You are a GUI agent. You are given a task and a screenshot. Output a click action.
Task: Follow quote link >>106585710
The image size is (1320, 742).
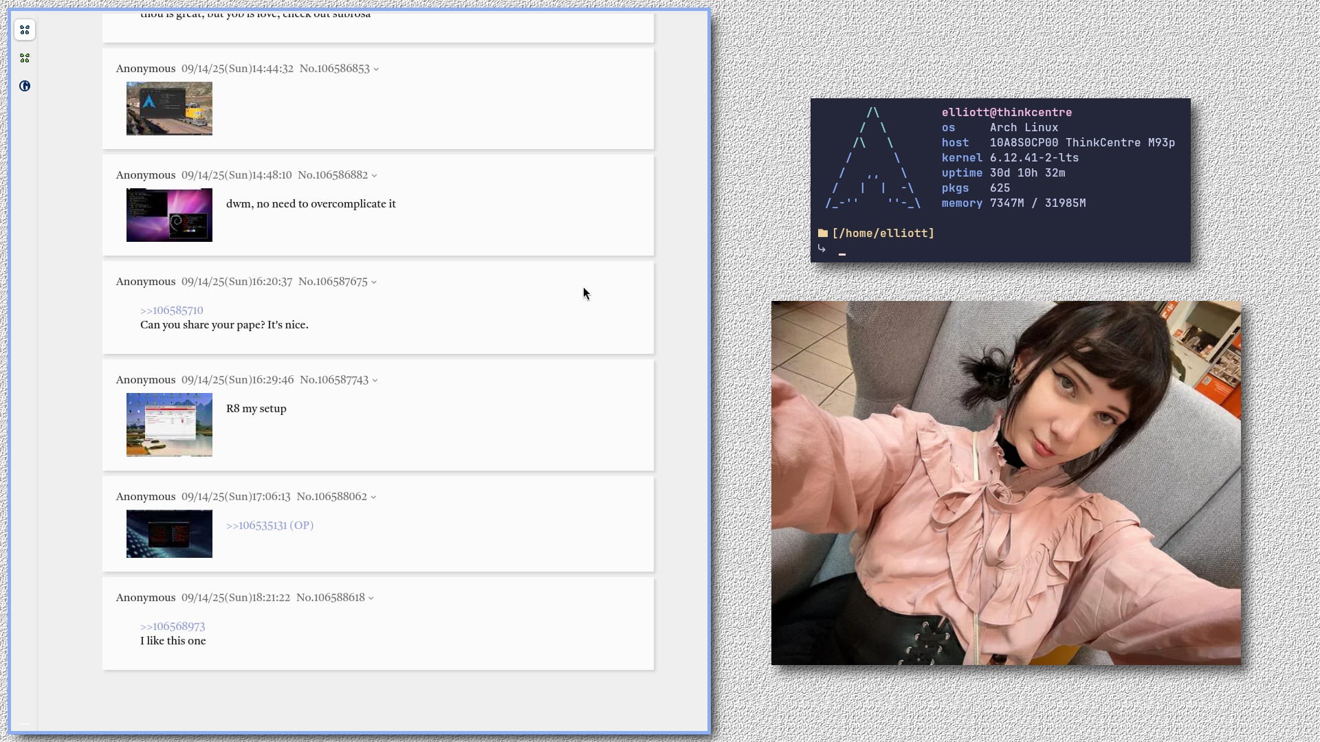[171, 311]
